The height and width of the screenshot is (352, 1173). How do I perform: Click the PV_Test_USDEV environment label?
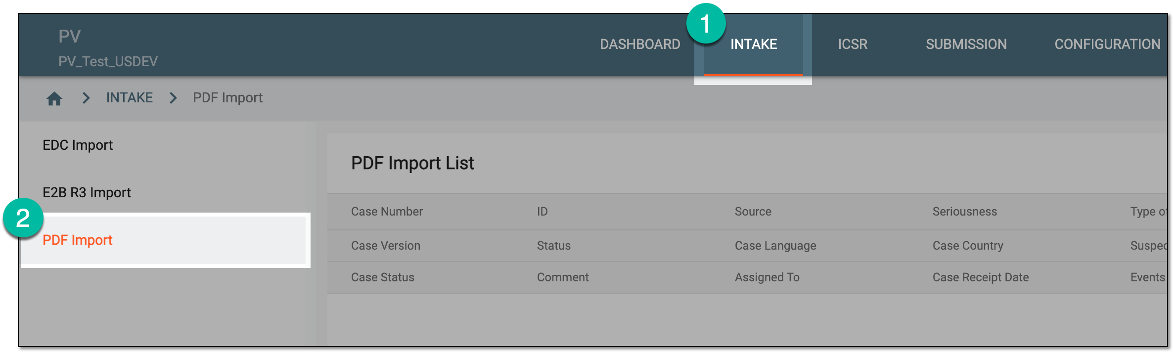(108, 61)
